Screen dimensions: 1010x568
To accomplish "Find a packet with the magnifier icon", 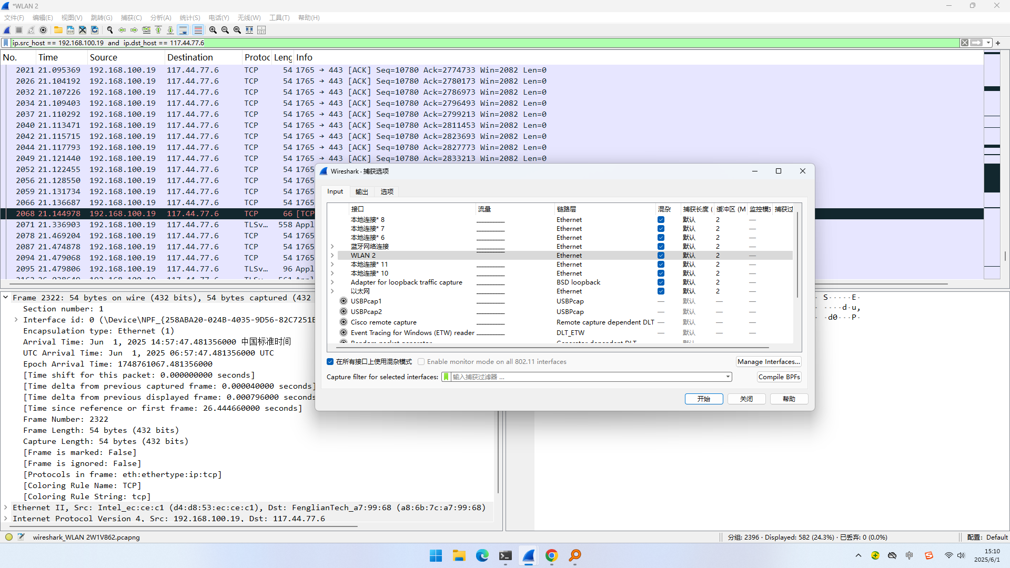I will pos(109,30).
